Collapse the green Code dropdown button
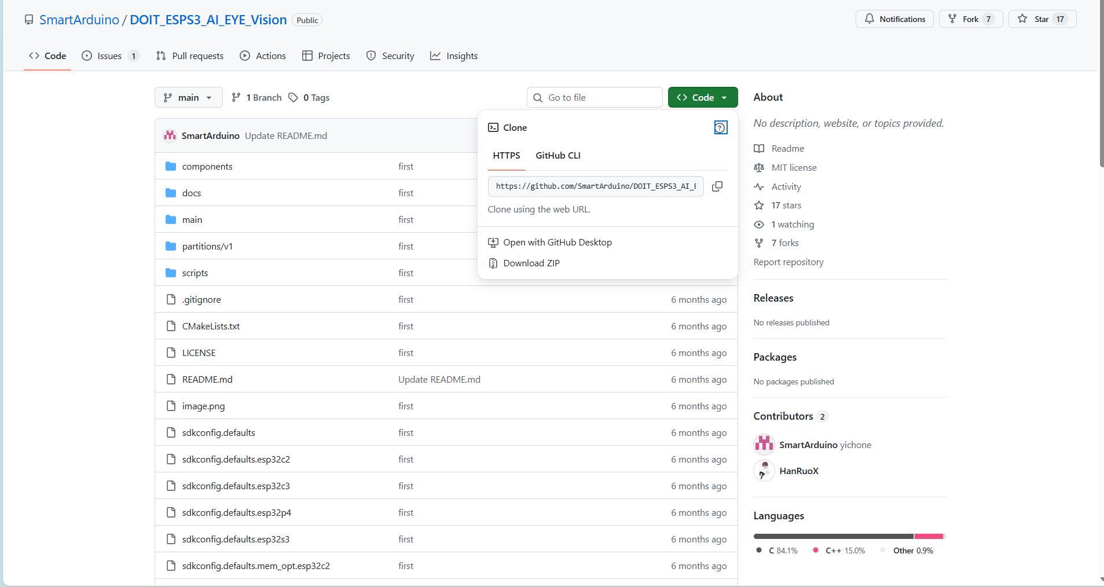 coord(702,97)
